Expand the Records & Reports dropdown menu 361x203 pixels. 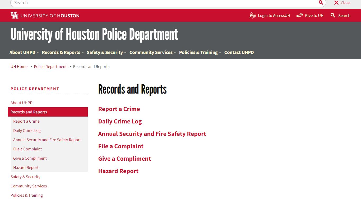[63, 52]
